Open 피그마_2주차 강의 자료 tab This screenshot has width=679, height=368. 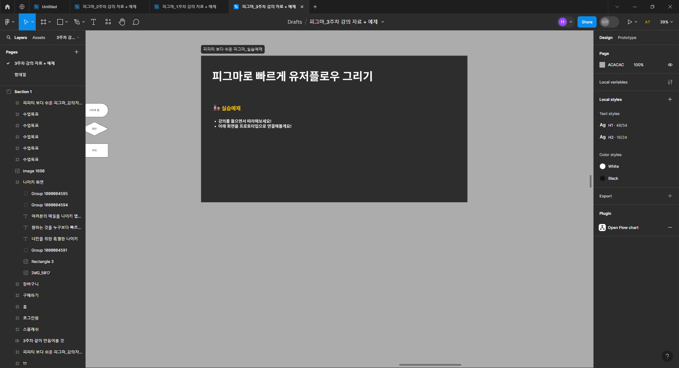tap(110, 7)
